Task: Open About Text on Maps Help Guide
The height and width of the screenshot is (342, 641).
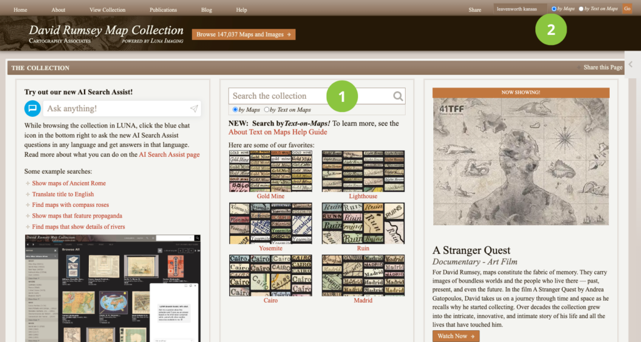Action: (x=277, y=132)
